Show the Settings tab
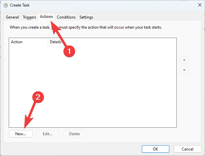This screenshot has width=205, height=156. pos(86,17)
